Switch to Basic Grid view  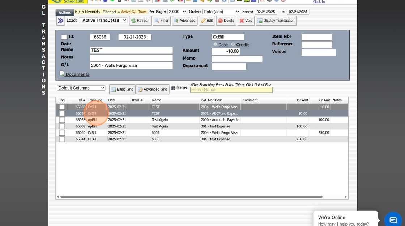[x=122, y=89]
